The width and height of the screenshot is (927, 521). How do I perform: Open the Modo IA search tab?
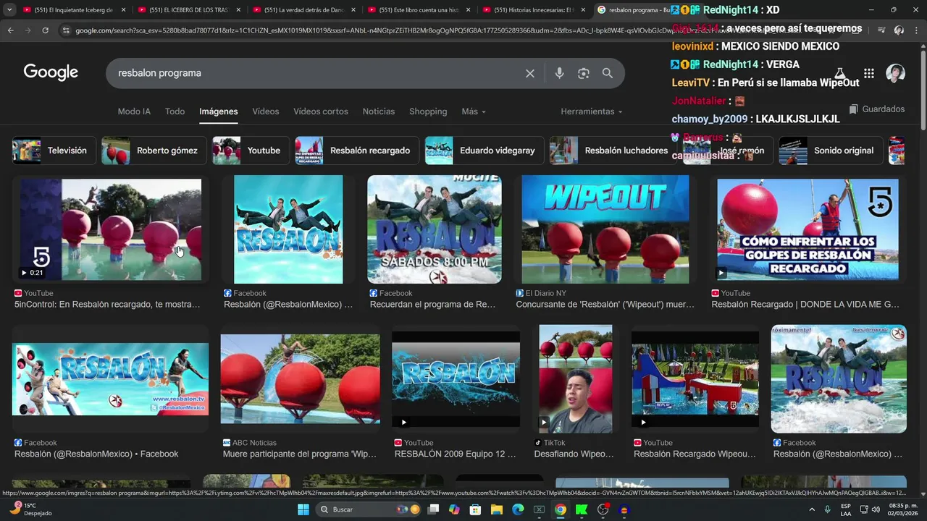click(134, 111)
